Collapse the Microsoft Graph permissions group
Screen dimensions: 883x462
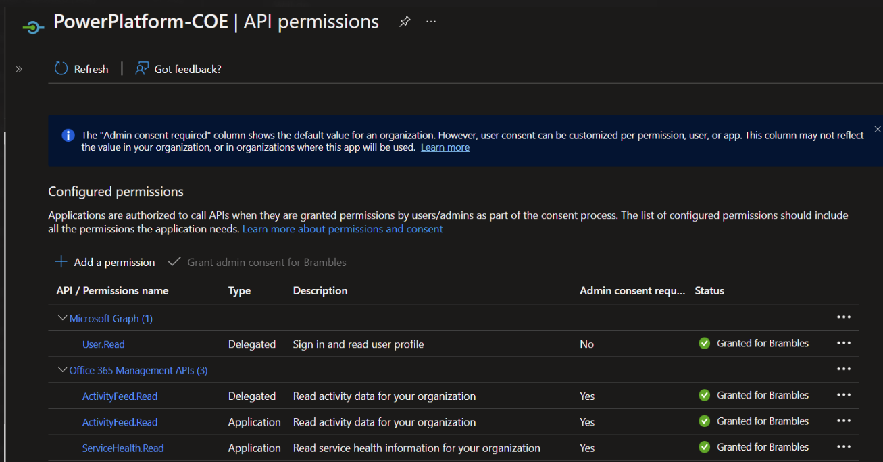62,317
